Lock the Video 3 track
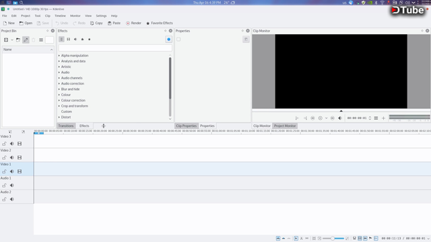431x242 pixels. pos(4,144)
